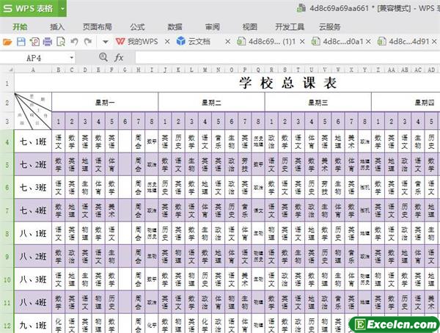This screenshot has height=333, width=440.
Task: Open the dropdown arrow beside WPS 表格
Action: click(x=62, y=8)
